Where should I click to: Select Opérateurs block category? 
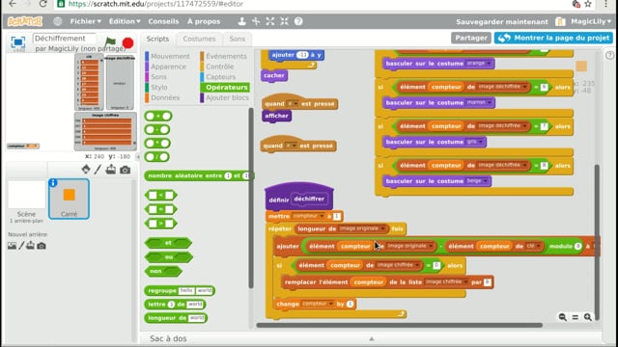pyautogui.click(x=226, y=87)
